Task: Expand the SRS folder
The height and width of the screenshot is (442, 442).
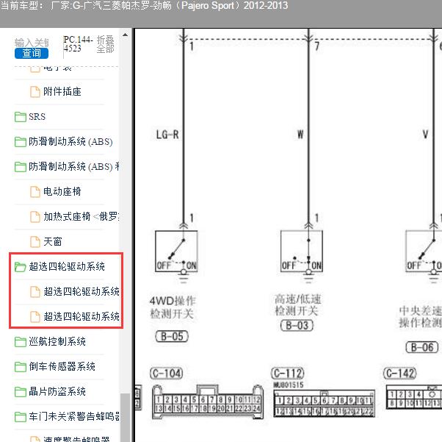Action: point(37,117)
